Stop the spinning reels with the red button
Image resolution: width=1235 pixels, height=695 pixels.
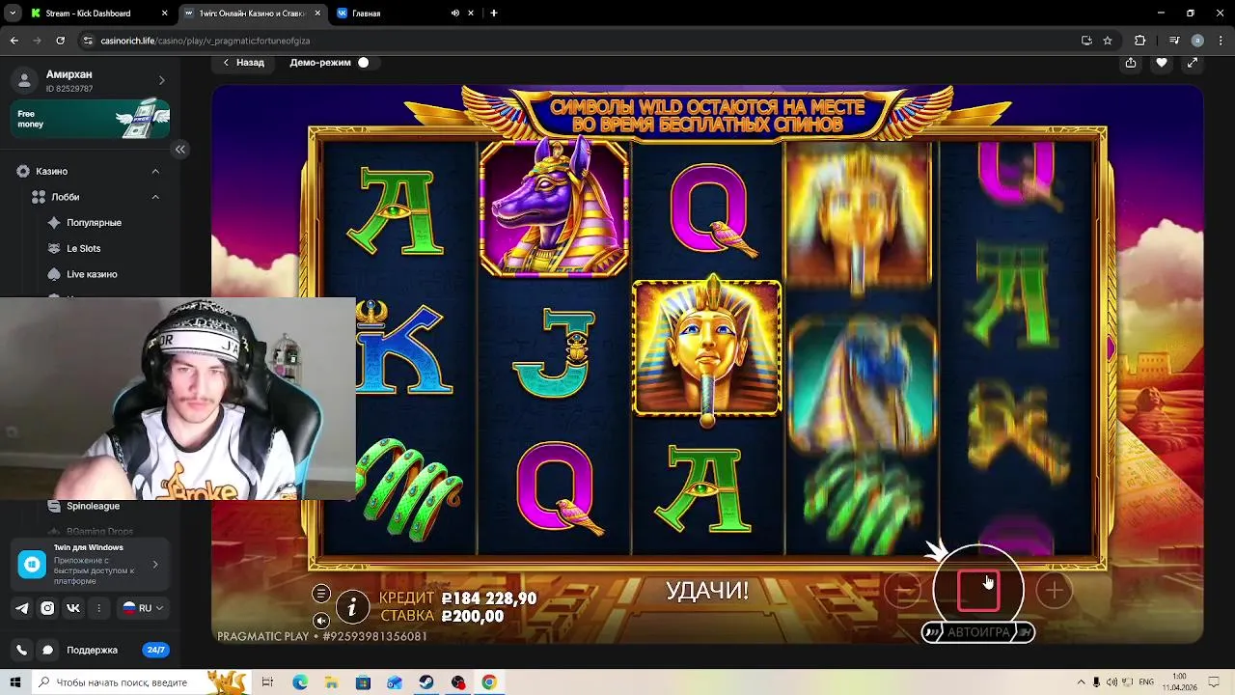pos(978,591)
